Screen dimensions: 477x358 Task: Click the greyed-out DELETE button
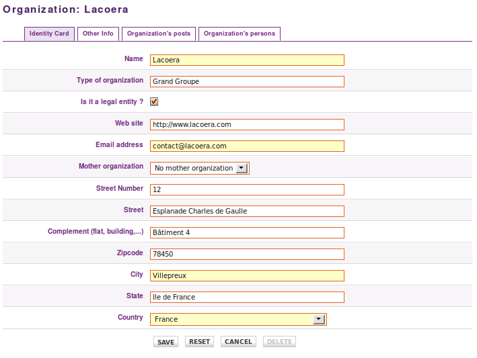(x=279, y=342)
